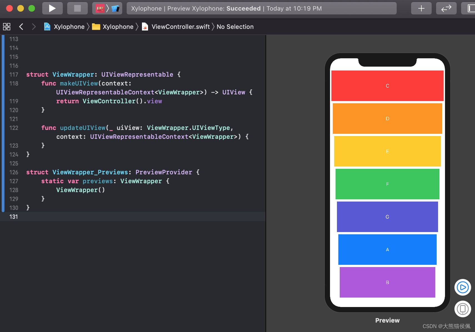The image size is (475, 332).
Task: Click the ViewController.swift breadcrumb
Action: 181,27
